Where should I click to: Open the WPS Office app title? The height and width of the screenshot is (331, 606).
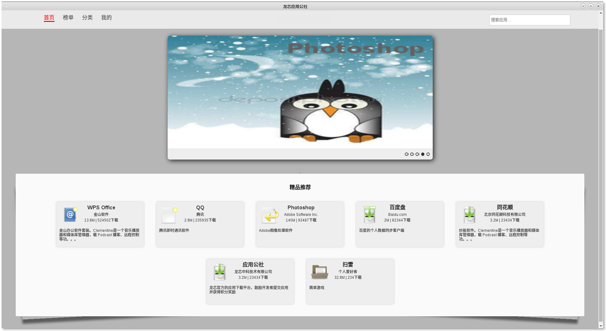[101, 207]
